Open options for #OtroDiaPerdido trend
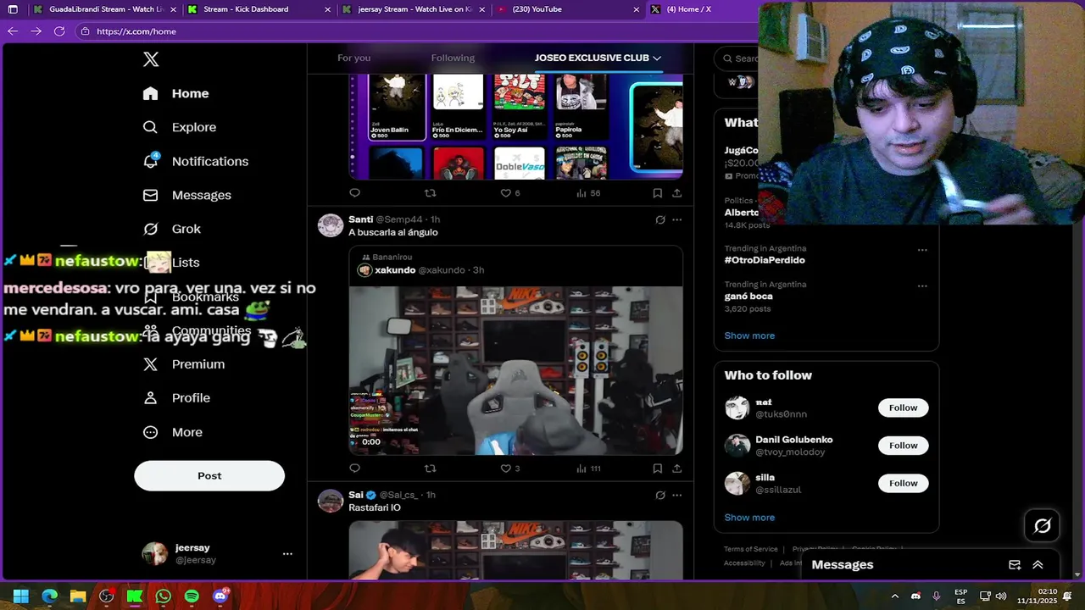The image size is (1085, 610). pyautogui.click(x=922, y=250)
